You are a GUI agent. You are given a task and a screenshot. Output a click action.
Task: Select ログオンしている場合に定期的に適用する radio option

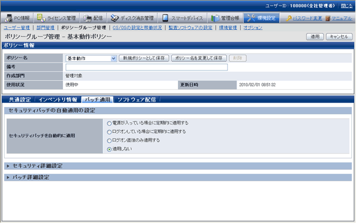click(x=109, y=132)
